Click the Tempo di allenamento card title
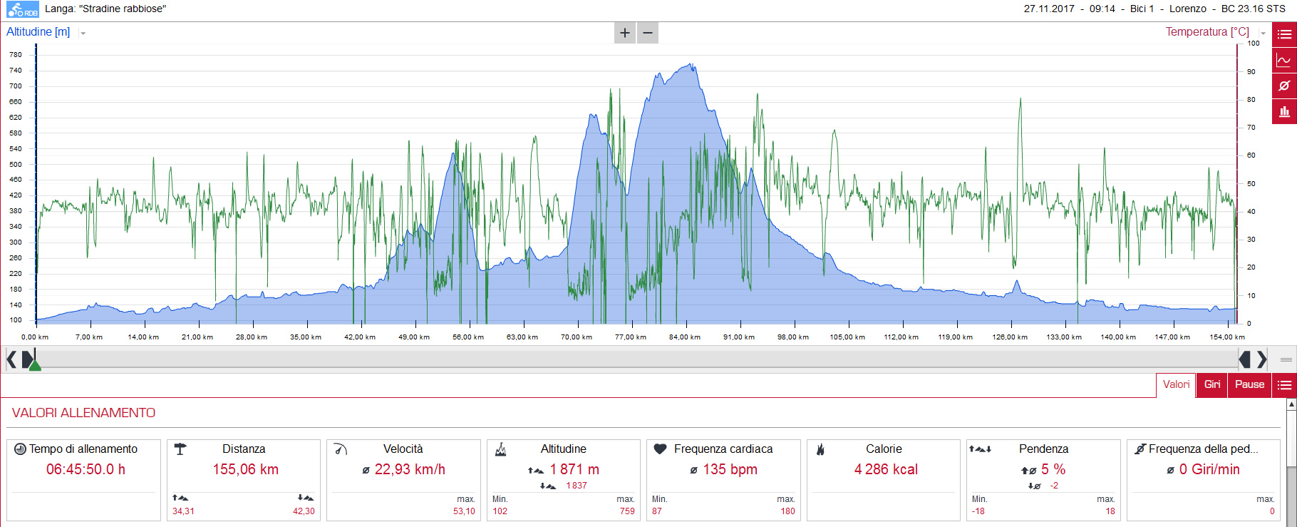The height and width of the screenshot is (527, 1297). point(83,449)
